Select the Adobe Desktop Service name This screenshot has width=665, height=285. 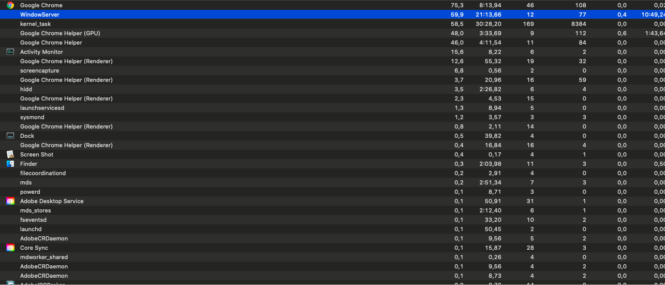coord(52,201)
